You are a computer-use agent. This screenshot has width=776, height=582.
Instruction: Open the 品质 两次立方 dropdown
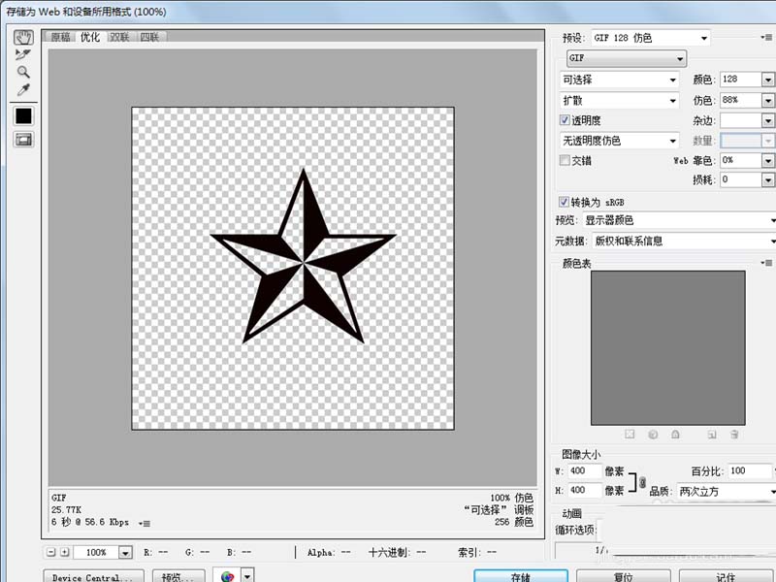click(x=726, y=492)
